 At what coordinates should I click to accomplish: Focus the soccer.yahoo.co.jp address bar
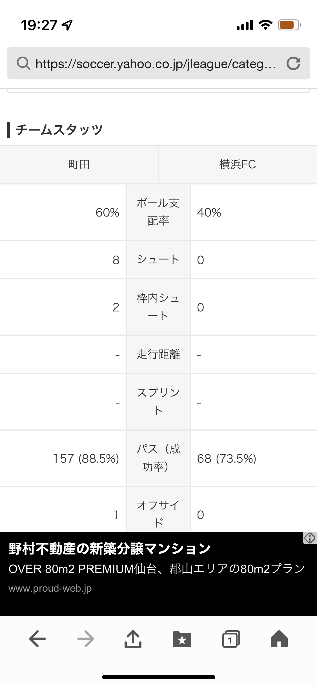tap(156, 64)
